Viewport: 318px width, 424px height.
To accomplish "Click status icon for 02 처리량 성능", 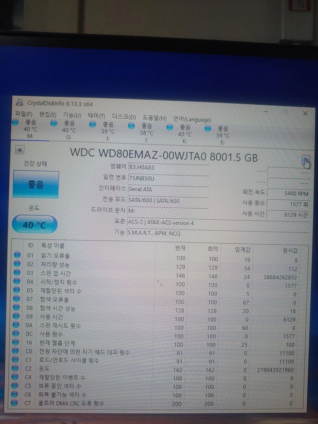I will 17,263.
